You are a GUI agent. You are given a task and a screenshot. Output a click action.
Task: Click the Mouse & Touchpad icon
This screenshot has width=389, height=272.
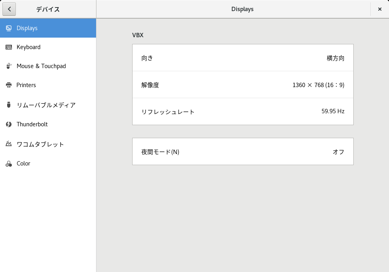(x=9, y=66)
